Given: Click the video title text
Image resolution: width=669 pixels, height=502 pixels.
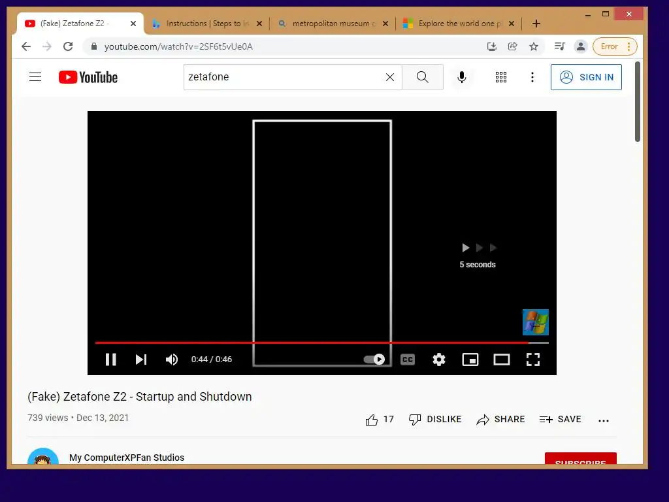Looking at the screenshot, I should 140,397.
